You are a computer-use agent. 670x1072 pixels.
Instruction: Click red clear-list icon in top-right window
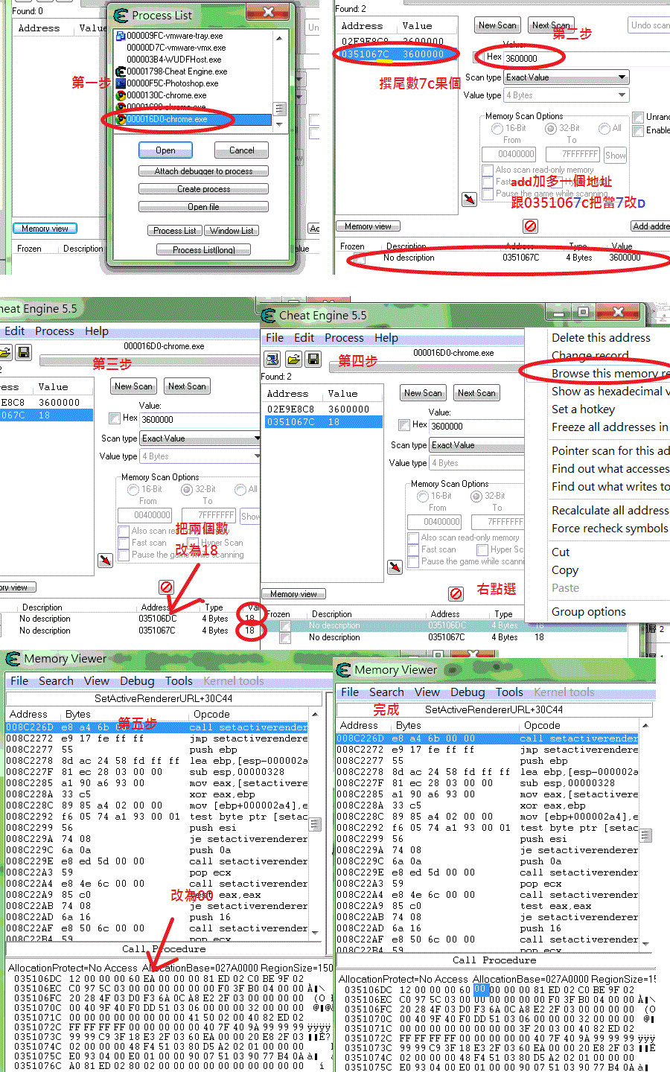tap(530, 226)
